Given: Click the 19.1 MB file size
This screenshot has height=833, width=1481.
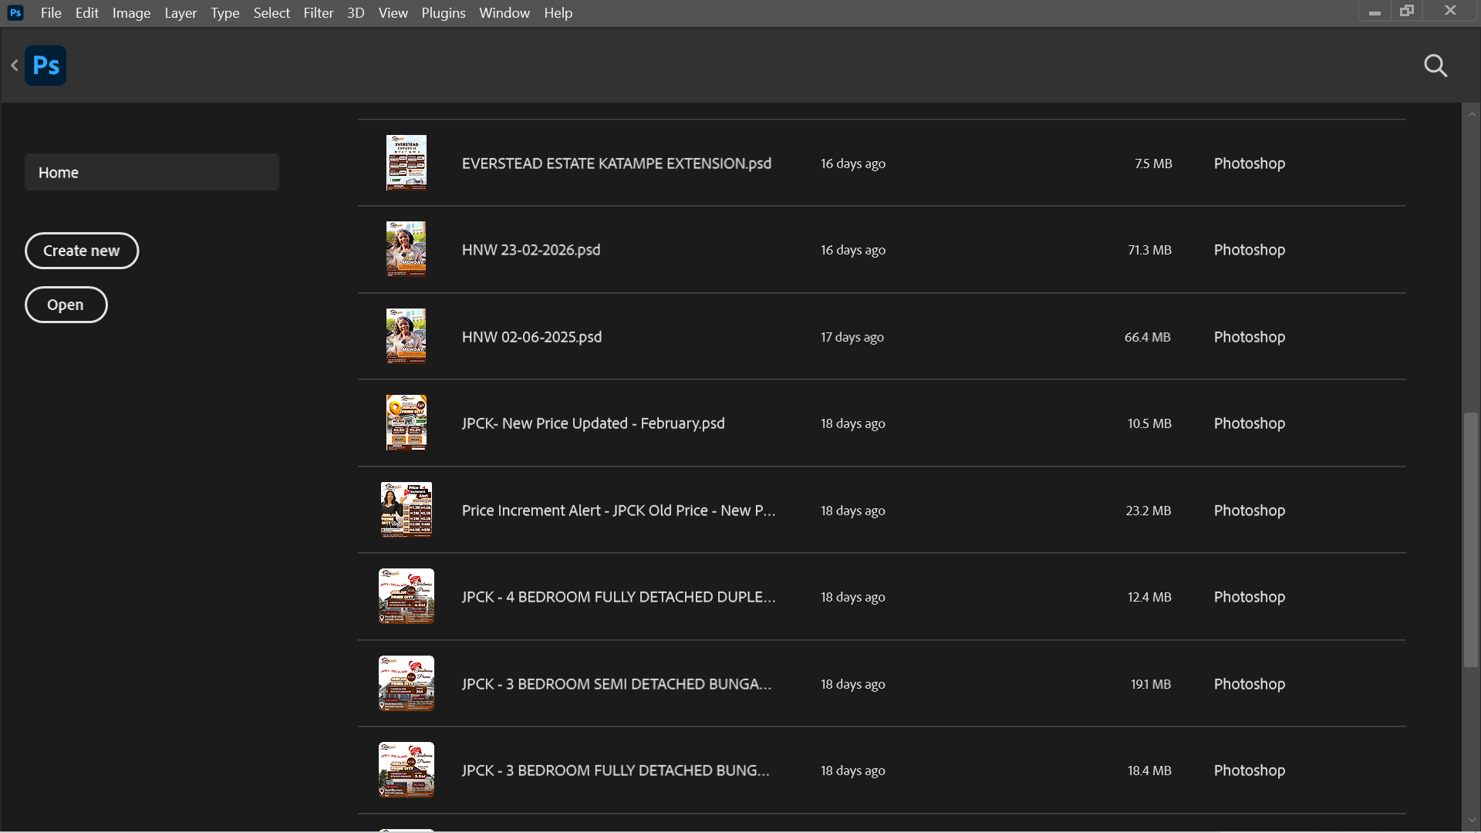Looking at the screenshot, I should coord(1151,684).
